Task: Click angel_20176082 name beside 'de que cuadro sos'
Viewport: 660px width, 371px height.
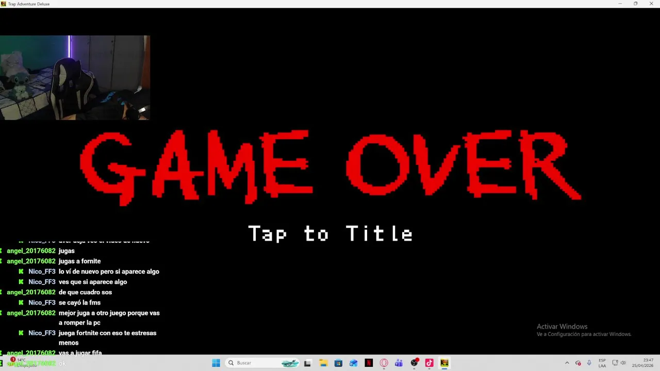Action: [31, 292]
